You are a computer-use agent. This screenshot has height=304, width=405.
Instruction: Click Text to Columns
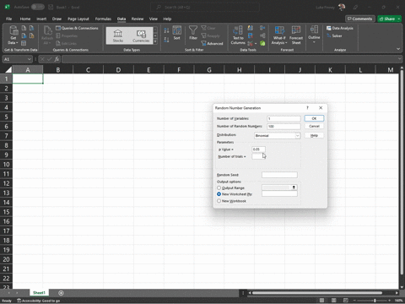point(238,35)
